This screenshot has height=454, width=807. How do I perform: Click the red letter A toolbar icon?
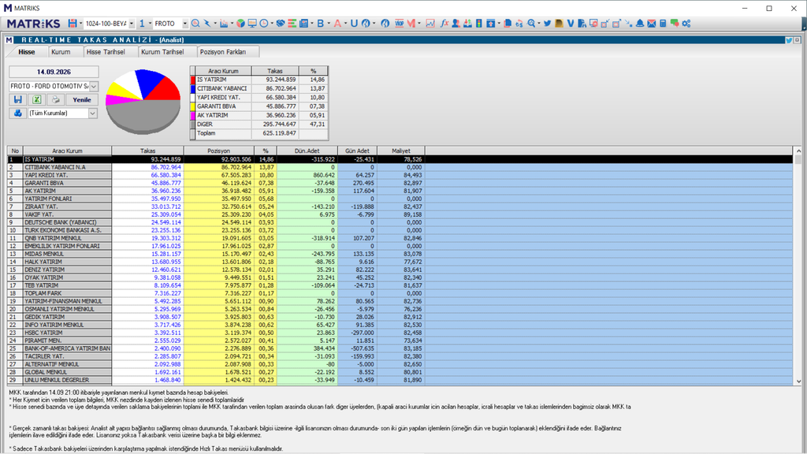tap(337, 24)
